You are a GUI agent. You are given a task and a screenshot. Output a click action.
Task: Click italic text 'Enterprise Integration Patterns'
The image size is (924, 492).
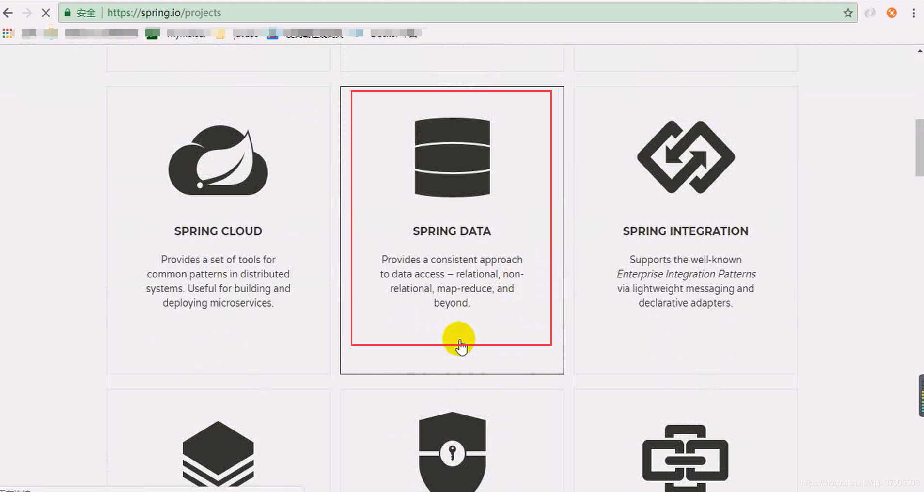pyautogui.click(x=686, y=274)
